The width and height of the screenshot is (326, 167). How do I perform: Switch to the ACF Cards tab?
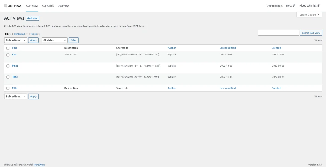click(x=48, y=6)
